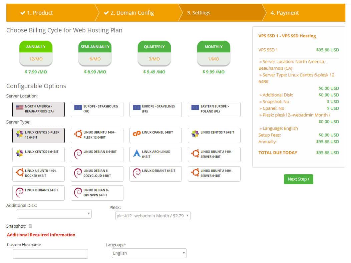Viewport: 351px width, 263px height.
Task: Go to the 1. Product step
Action: pos(37,13)
